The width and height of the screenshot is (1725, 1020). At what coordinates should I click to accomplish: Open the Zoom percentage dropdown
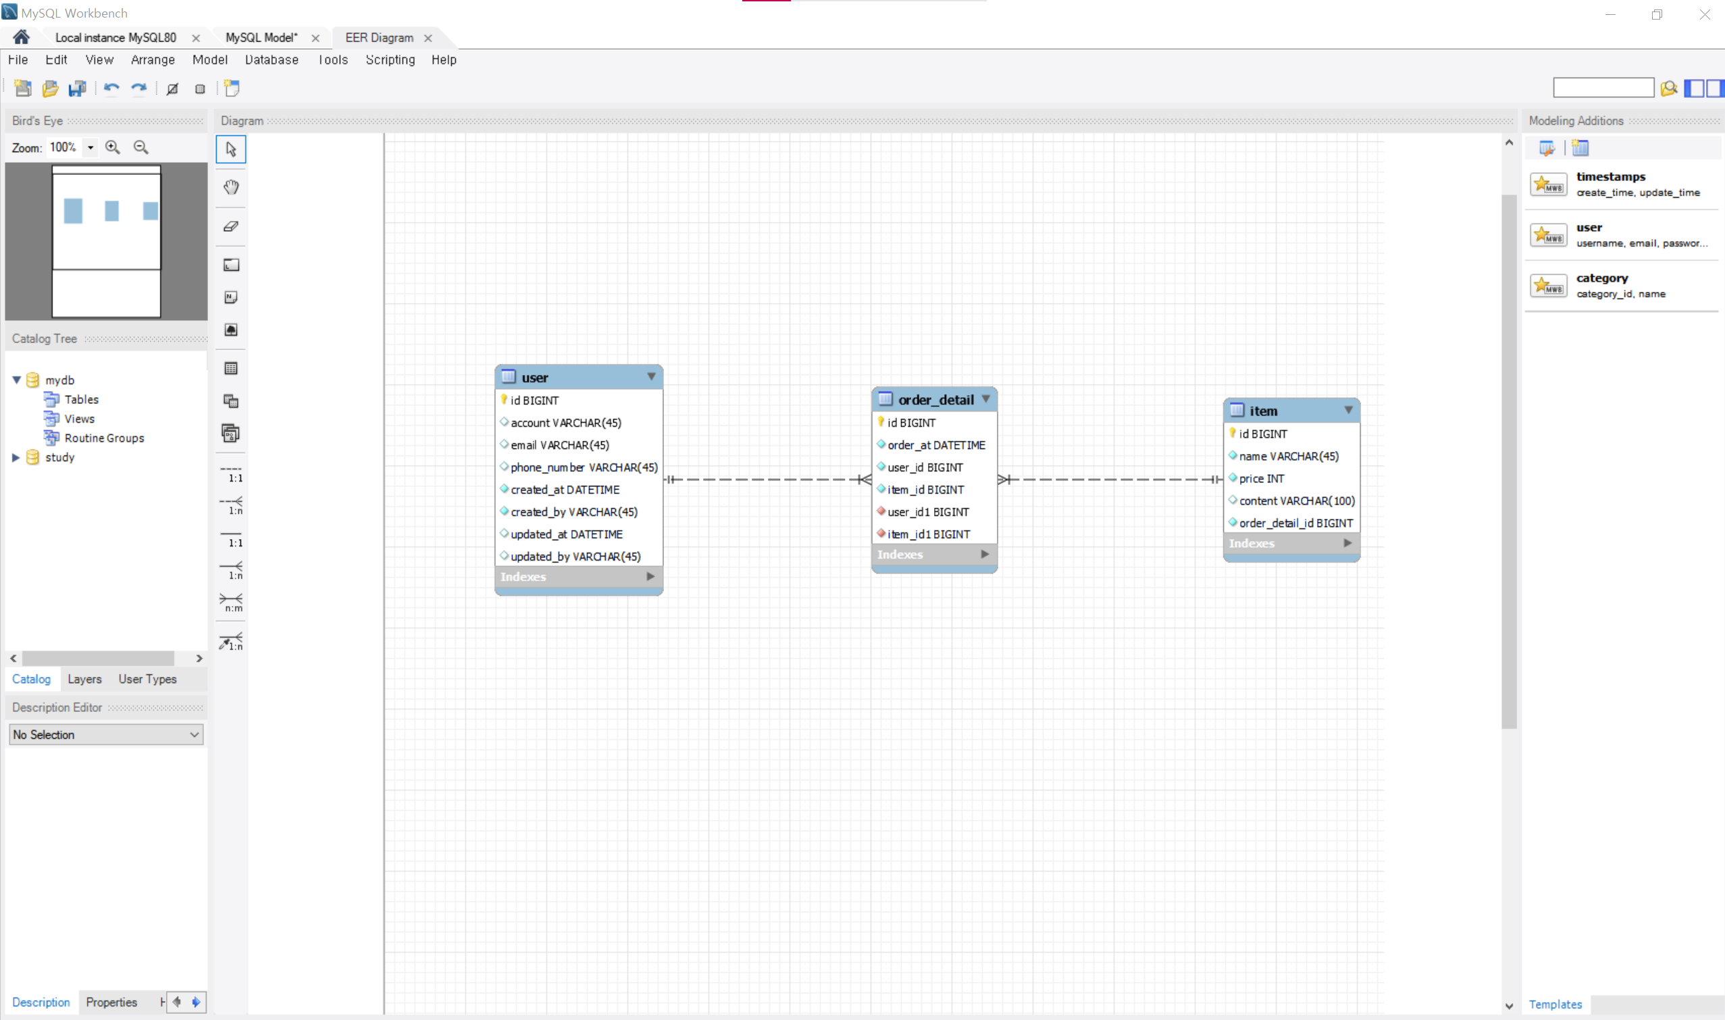click(90, 147)
